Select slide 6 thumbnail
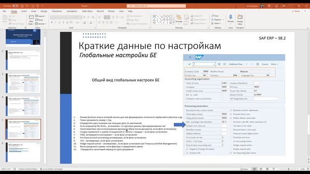Viewport: 310px width, 174px height. (x=23, y=152)
